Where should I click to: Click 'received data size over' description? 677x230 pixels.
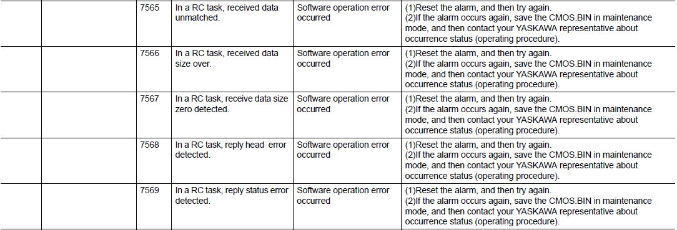pos(227,59)
